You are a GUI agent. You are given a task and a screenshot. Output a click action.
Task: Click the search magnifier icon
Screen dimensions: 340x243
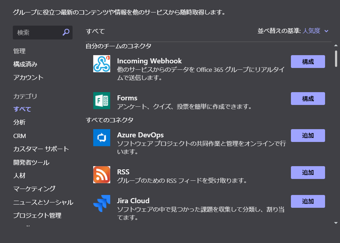pyautogui.click(x=65, y=32)
